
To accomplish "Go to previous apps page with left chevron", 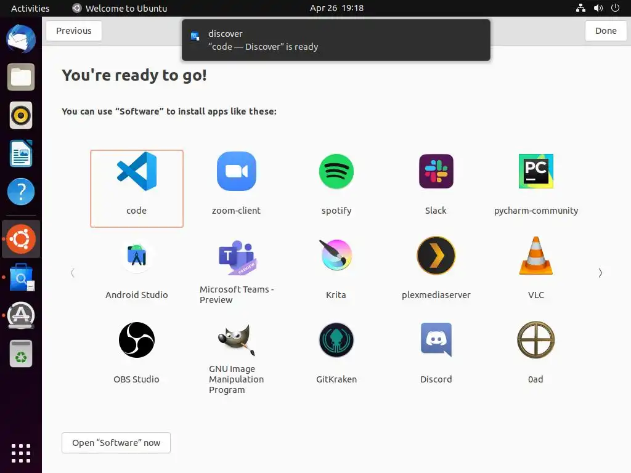I will [x=73, y=273].
